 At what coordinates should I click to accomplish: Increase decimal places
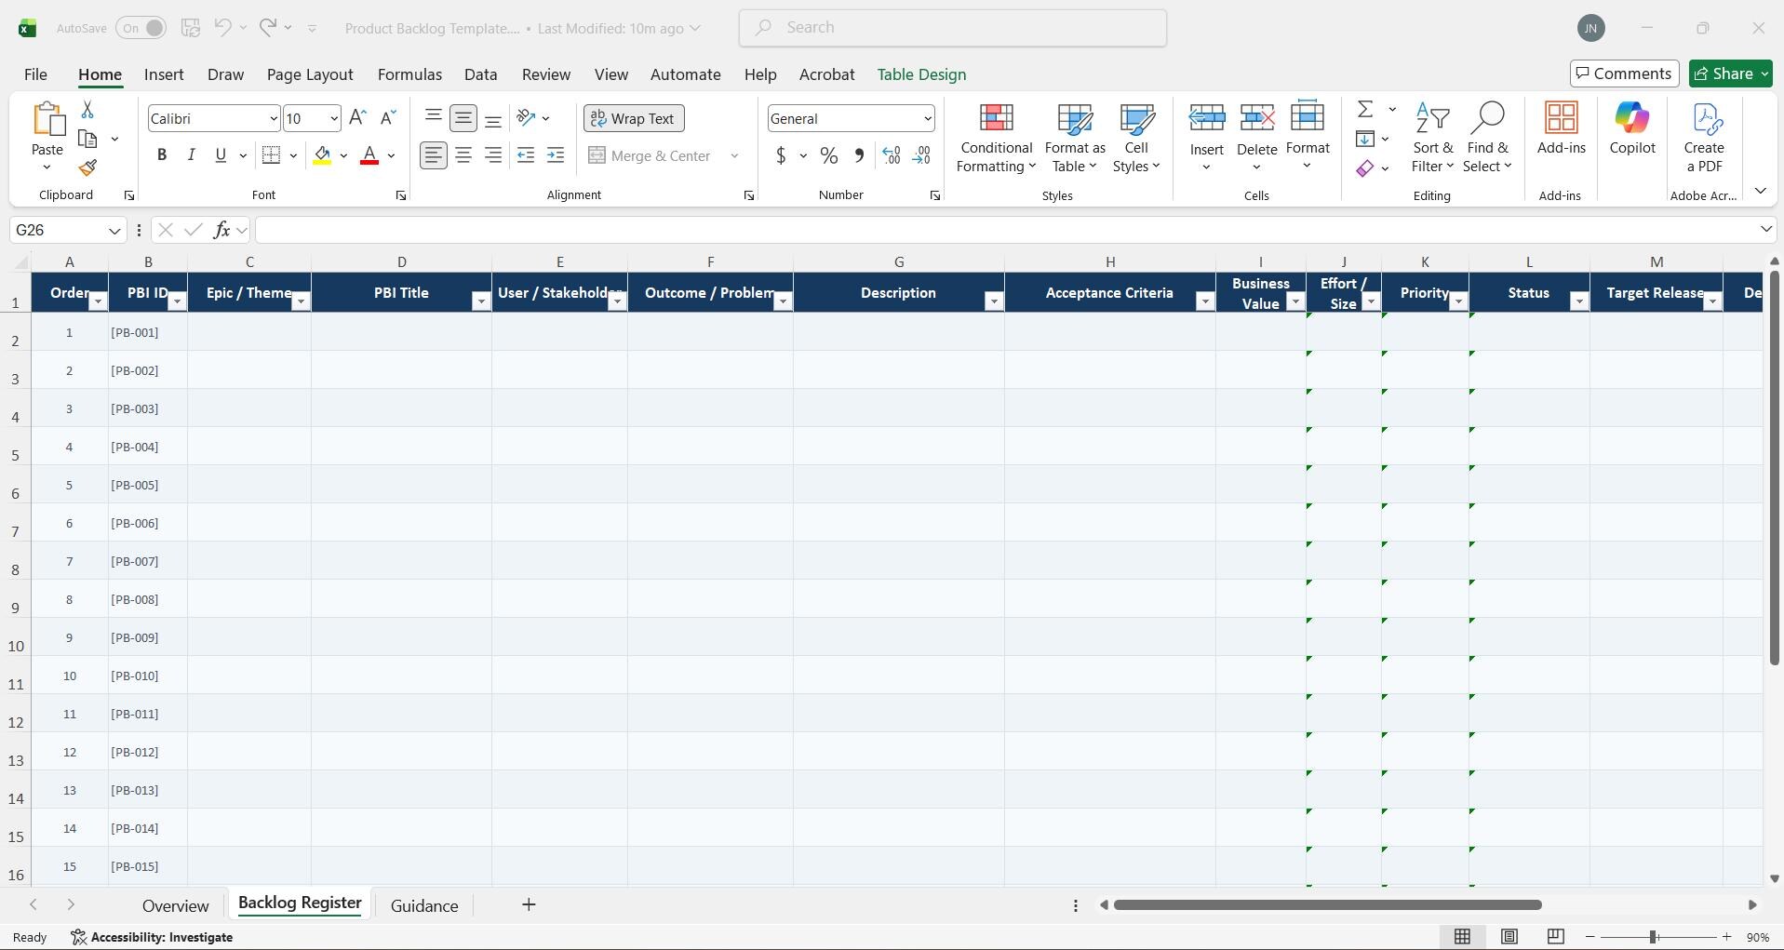[x=892, y=155]
